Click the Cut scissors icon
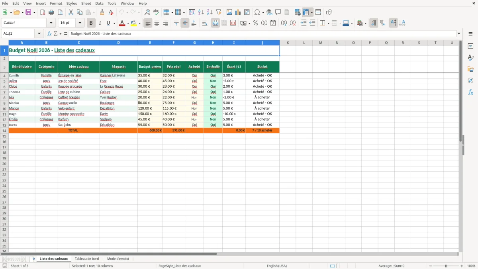 click(x=71, y=12)
